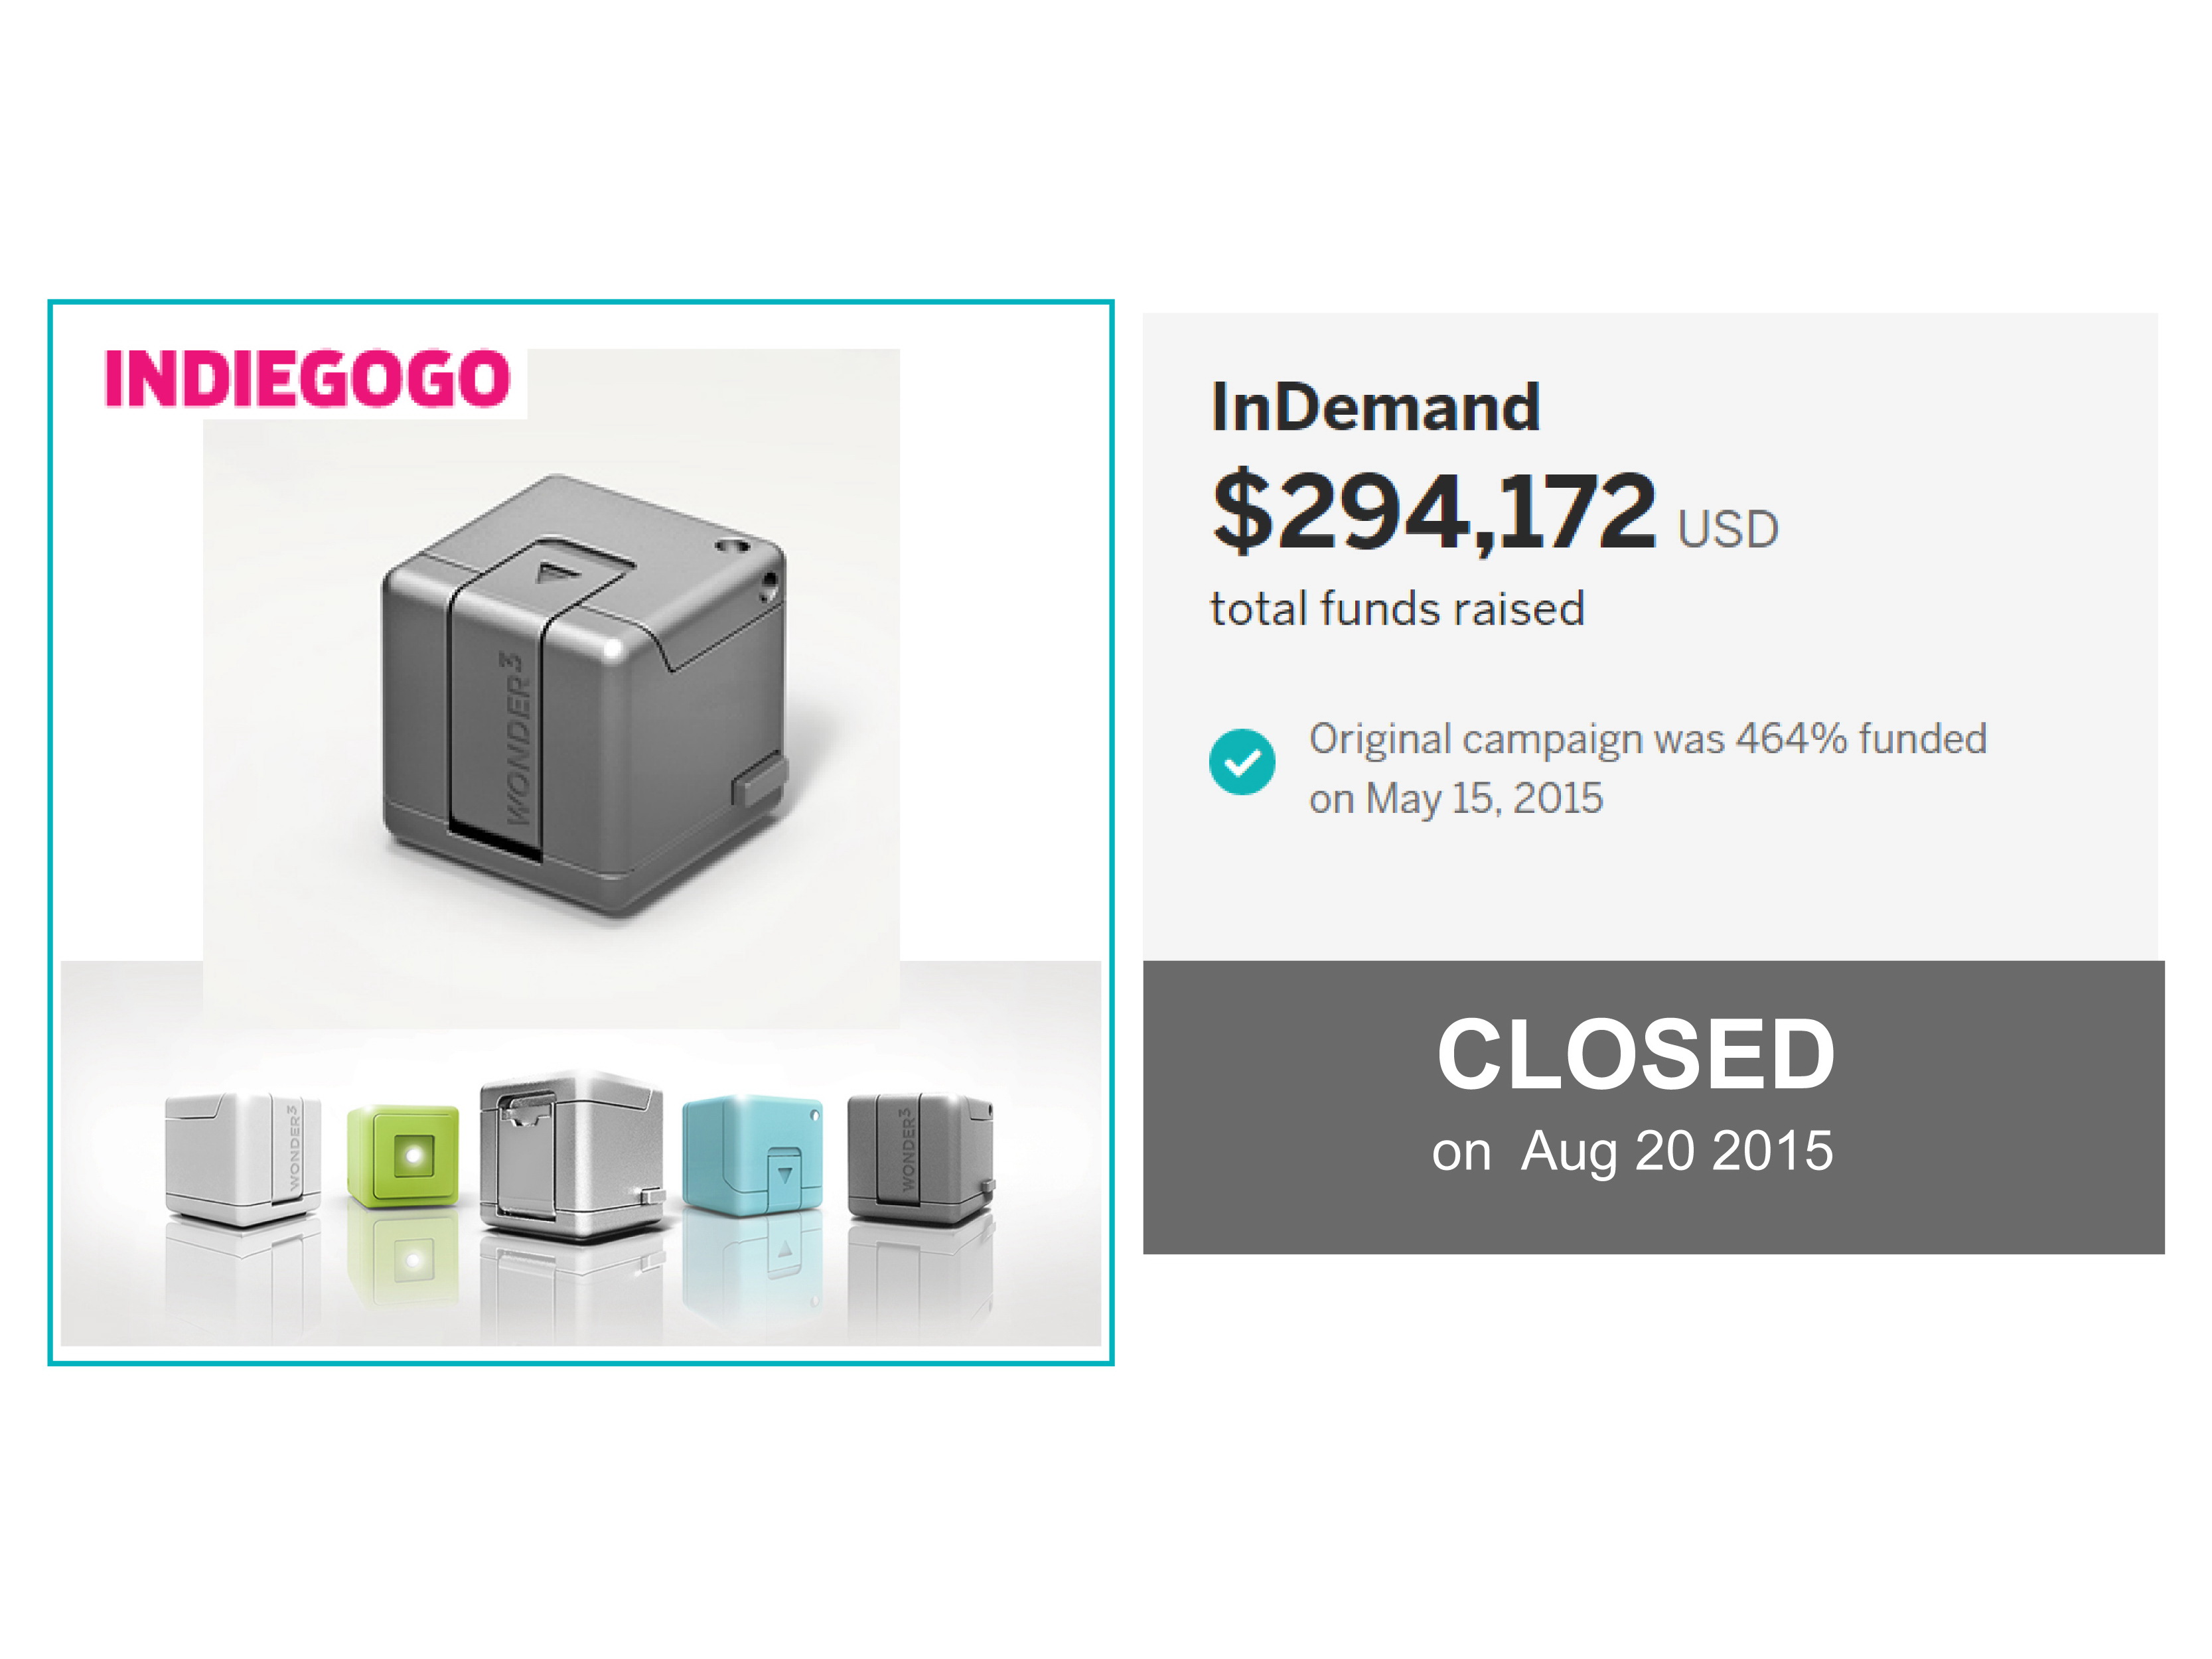Click the 'total funds raised' text
This screenshot has height=1659, width=2212.
1397,608
